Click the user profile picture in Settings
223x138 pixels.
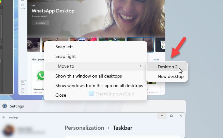click(x=9, y=130)
